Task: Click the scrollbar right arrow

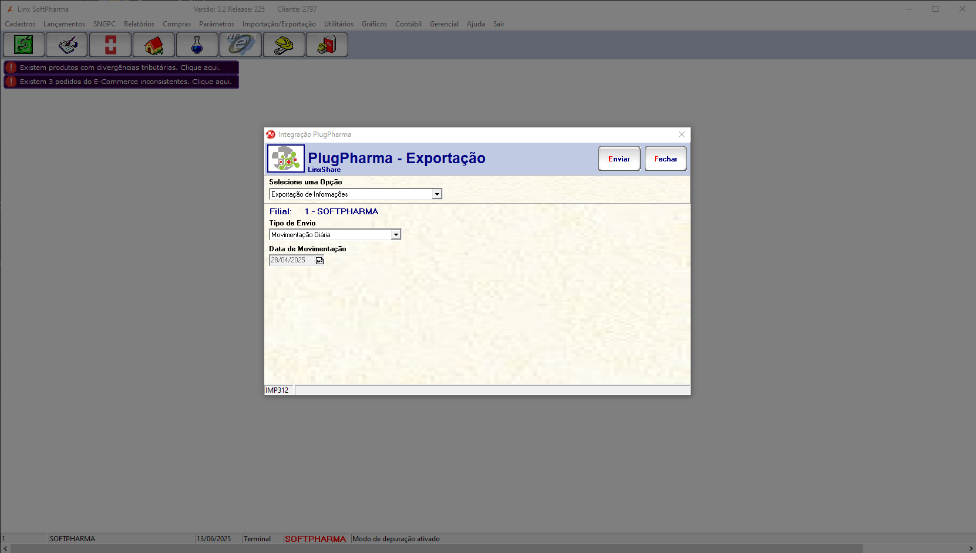Action: [971, 548]
